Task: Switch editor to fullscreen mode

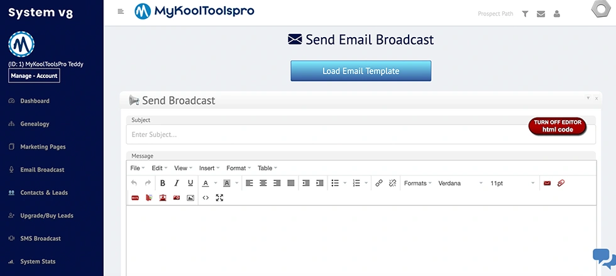Action: pos(219,197)
